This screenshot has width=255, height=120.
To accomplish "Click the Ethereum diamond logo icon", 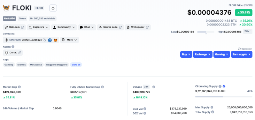I will coord(7,40).
